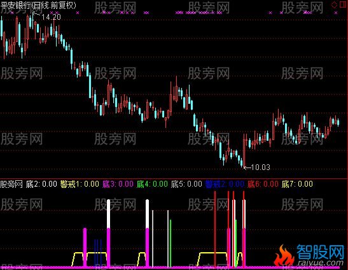Select the white 底5: 0.00 indicator label

pyautogui.click(x=186, y=184)
